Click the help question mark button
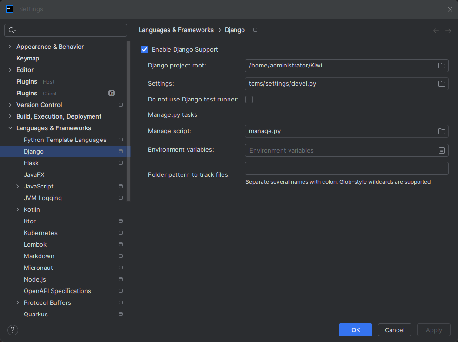Screen dimensions: 458x342 pos(13,330)
